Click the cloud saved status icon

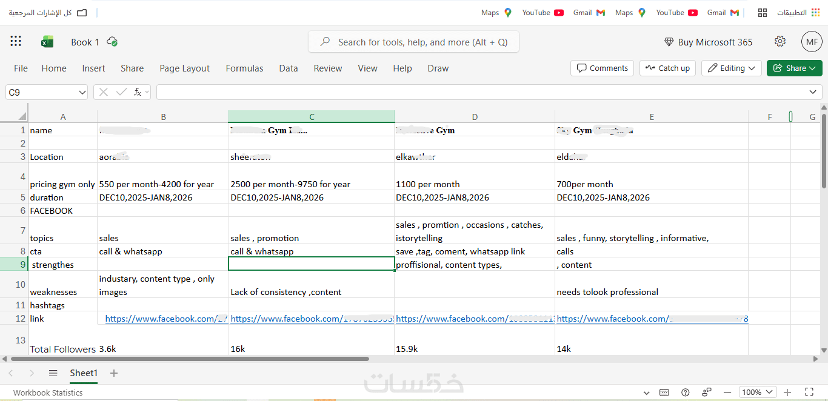[x=112, y=42]
